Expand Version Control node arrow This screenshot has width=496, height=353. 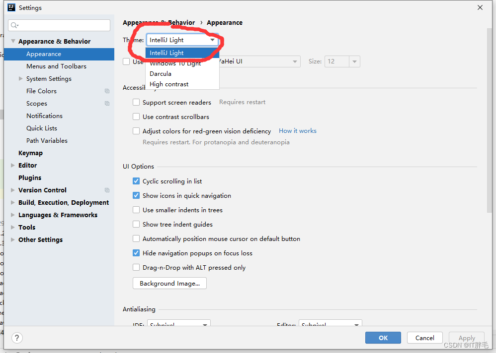click(12, 190)
